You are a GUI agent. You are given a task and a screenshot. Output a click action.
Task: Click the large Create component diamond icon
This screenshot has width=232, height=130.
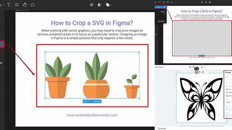pyautogui.click(x=91, y=5)
